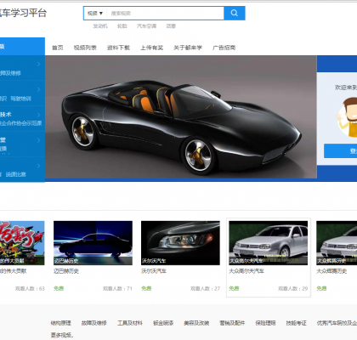Focus the 搜索视频 search input field
Image resolution: width=357 pixels, height=340 pixels.
click(165, 14)
